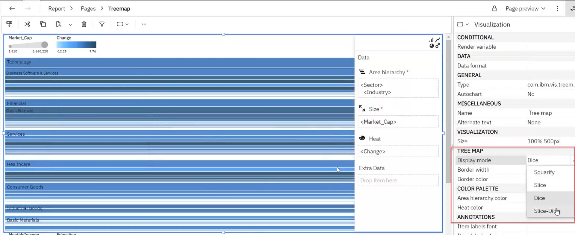Open the Visualization element selector dropdown

tap(463, 24)
